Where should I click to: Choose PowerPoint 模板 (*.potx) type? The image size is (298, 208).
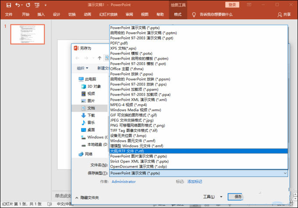(199, 53)
